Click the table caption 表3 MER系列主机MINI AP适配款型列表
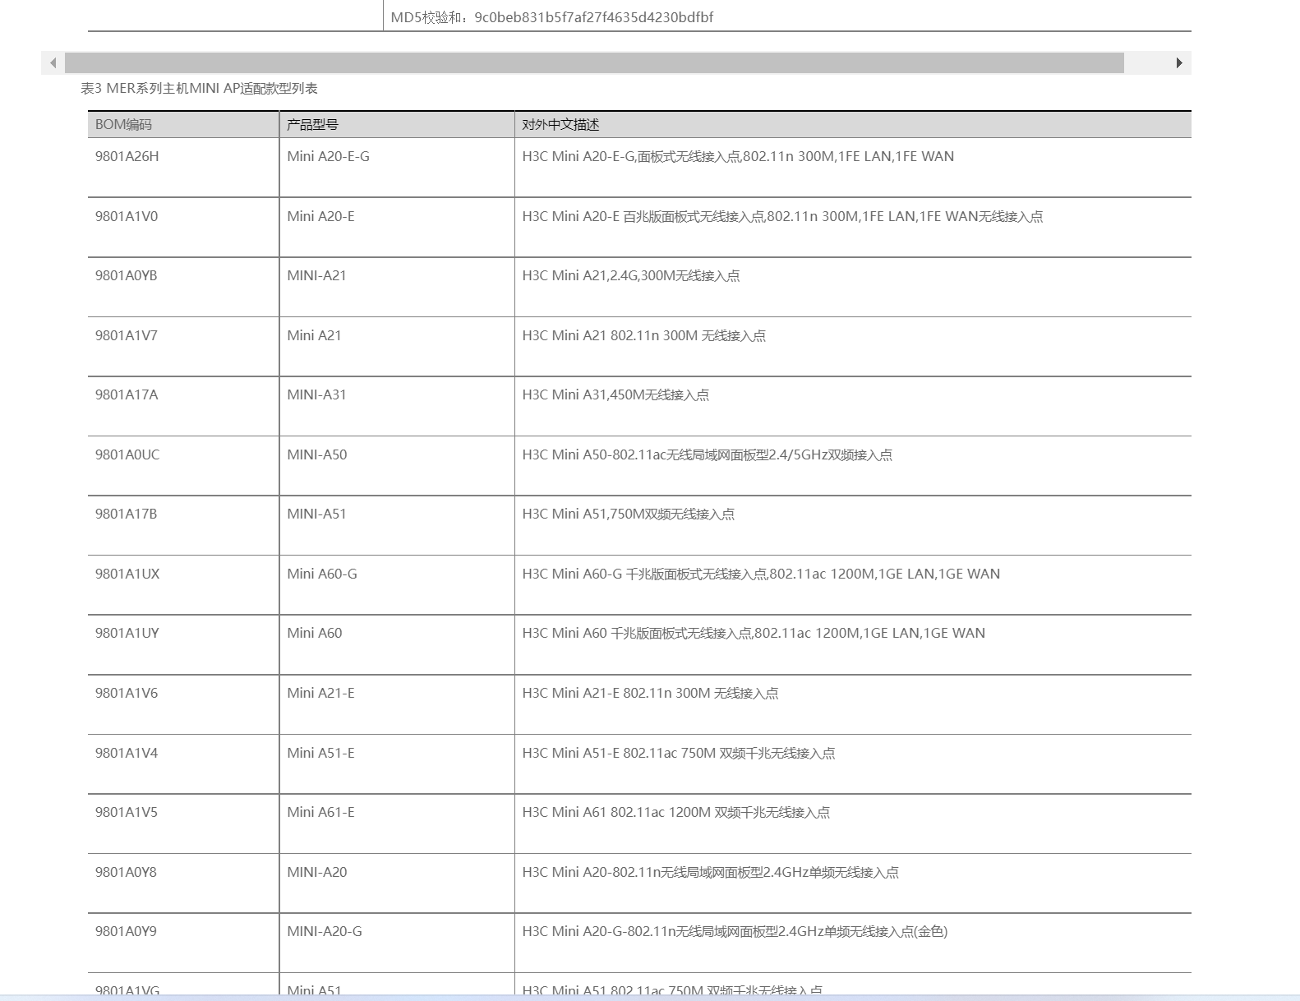 (199, 89)
